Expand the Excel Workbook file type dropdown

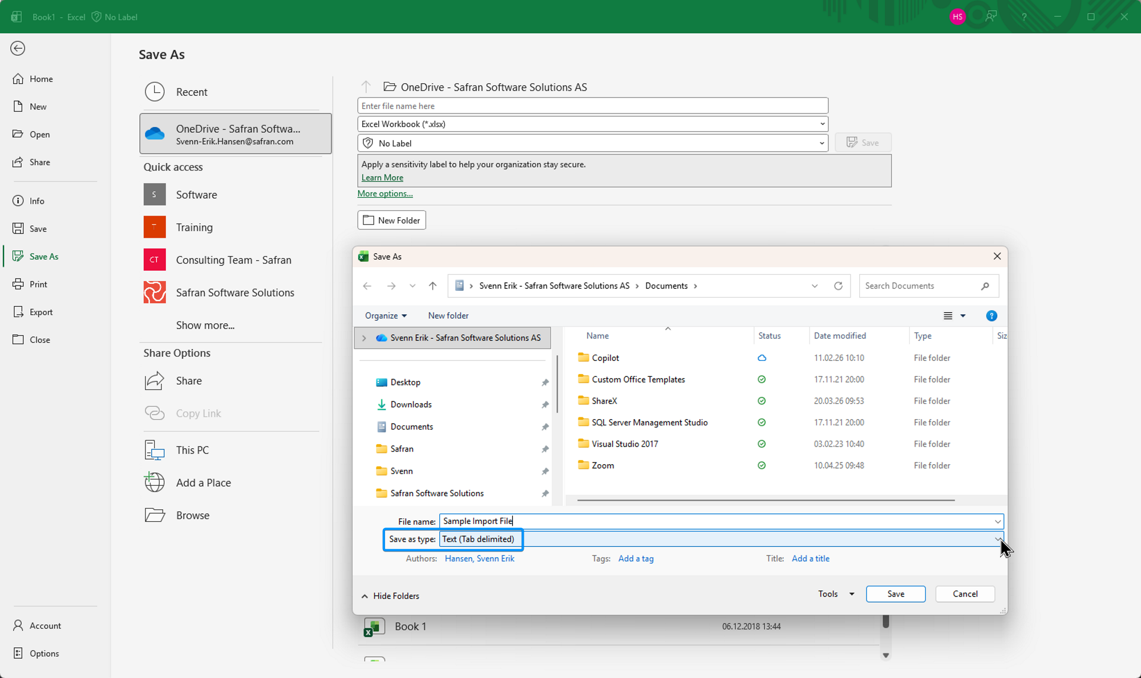click(x=822, y=124)
